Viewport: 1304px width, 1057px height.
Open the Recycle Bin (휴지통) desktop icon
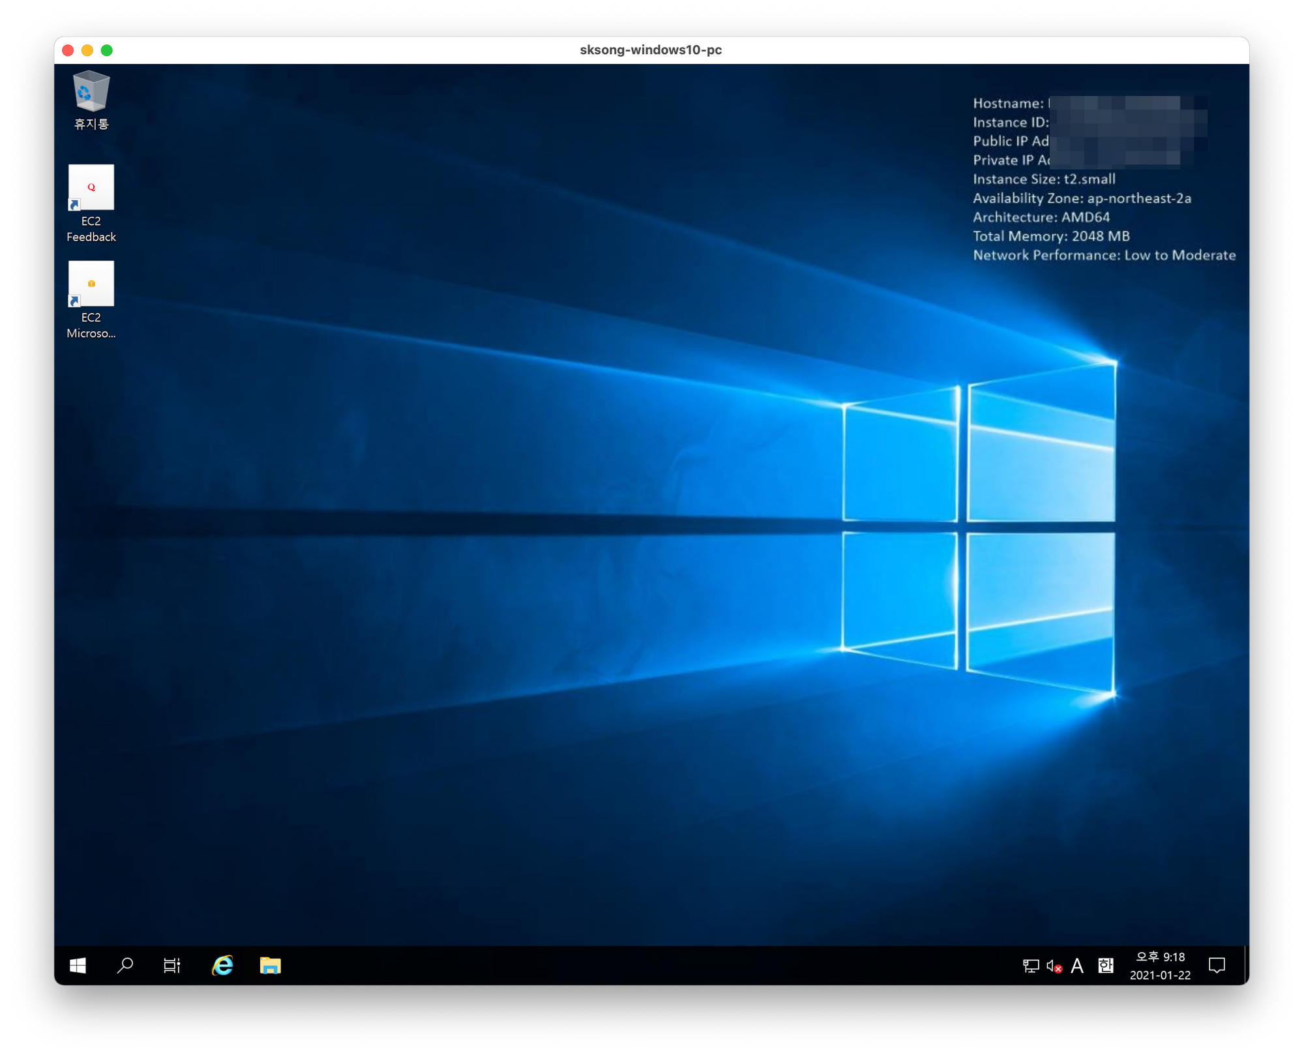[91, 101]
